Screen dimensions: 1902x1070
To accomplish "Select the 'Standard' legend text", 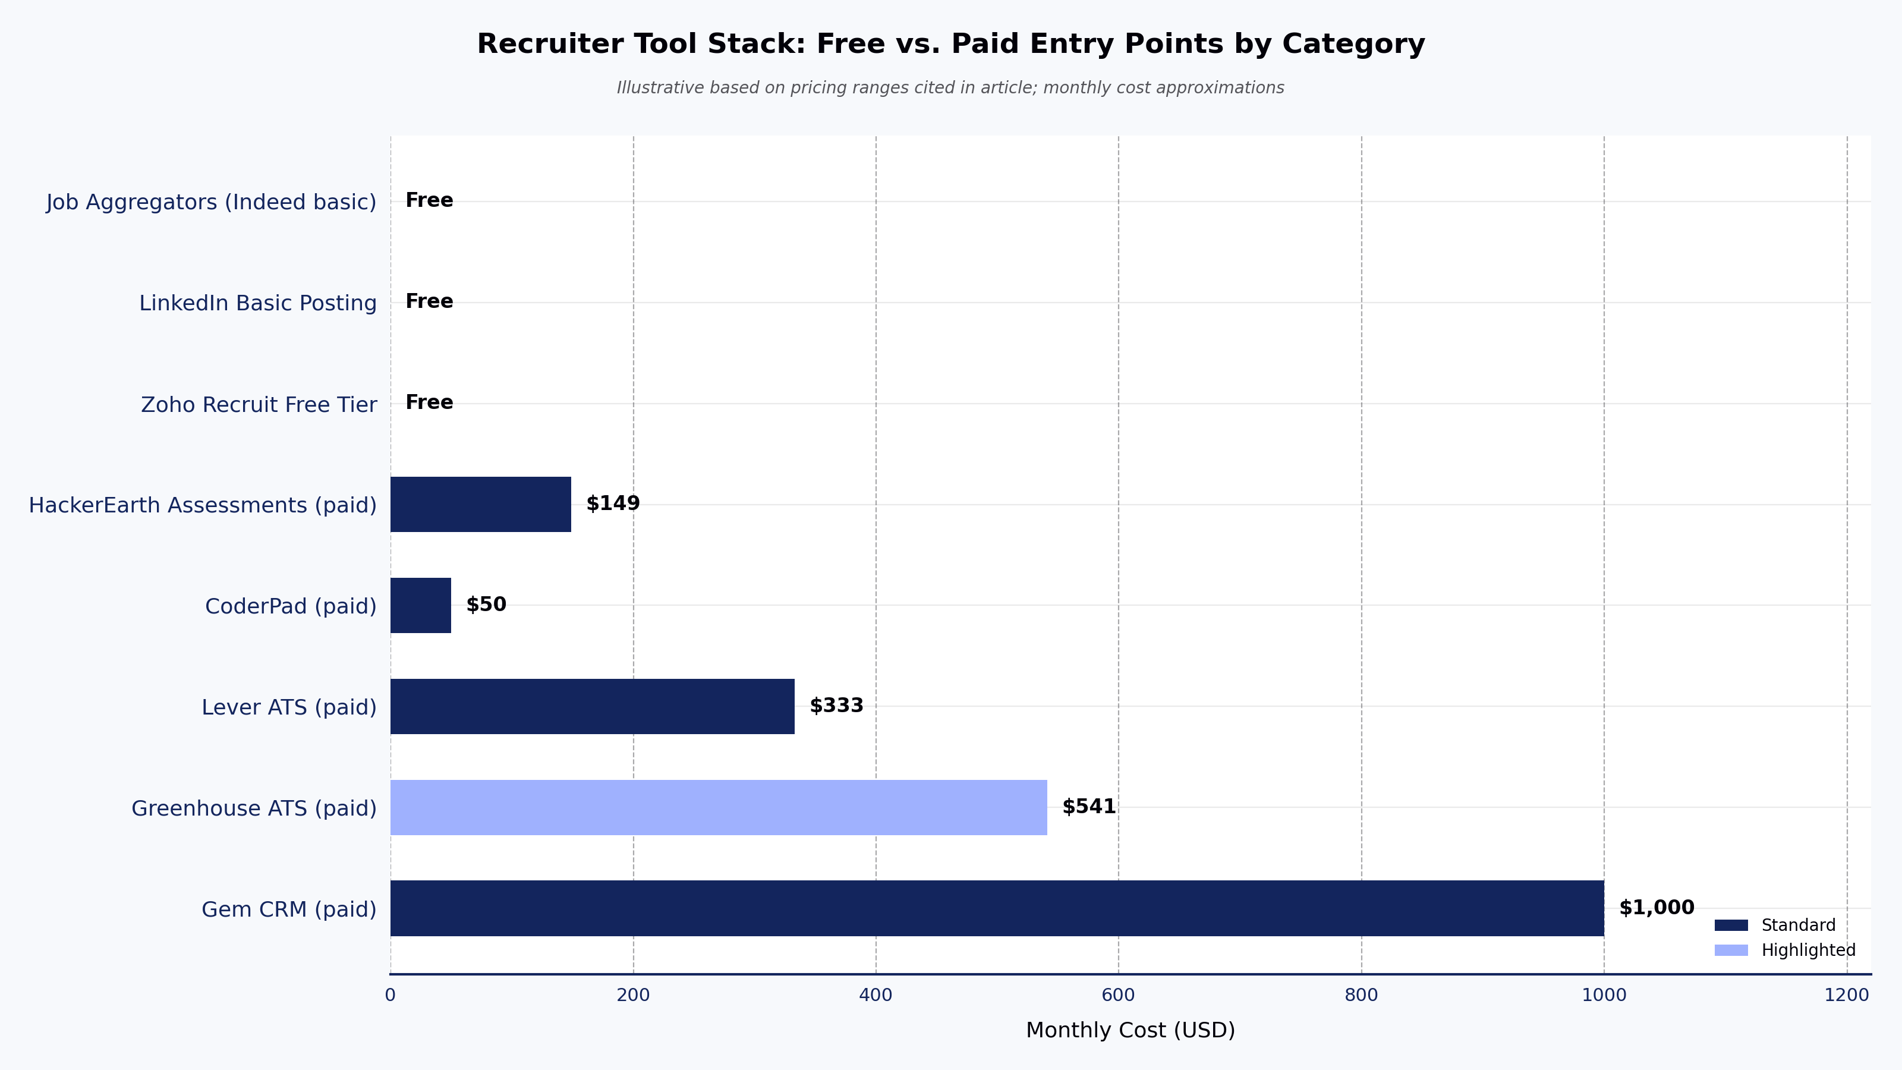I will click(x=1799, y=926).
